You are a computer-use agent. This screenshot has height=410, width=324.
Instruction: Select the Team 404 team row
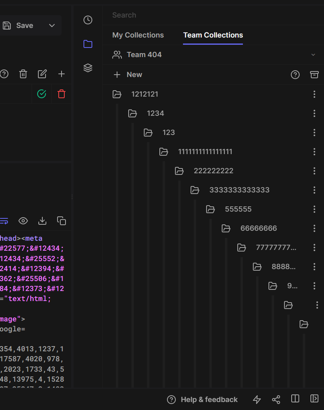tap(213, 55)
